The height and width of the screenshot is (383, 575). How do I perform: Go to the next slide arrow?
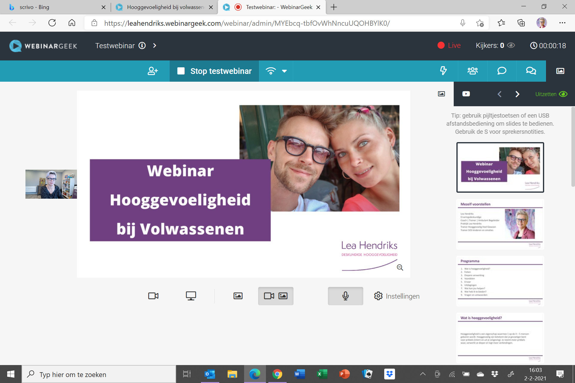click(517, 94)
